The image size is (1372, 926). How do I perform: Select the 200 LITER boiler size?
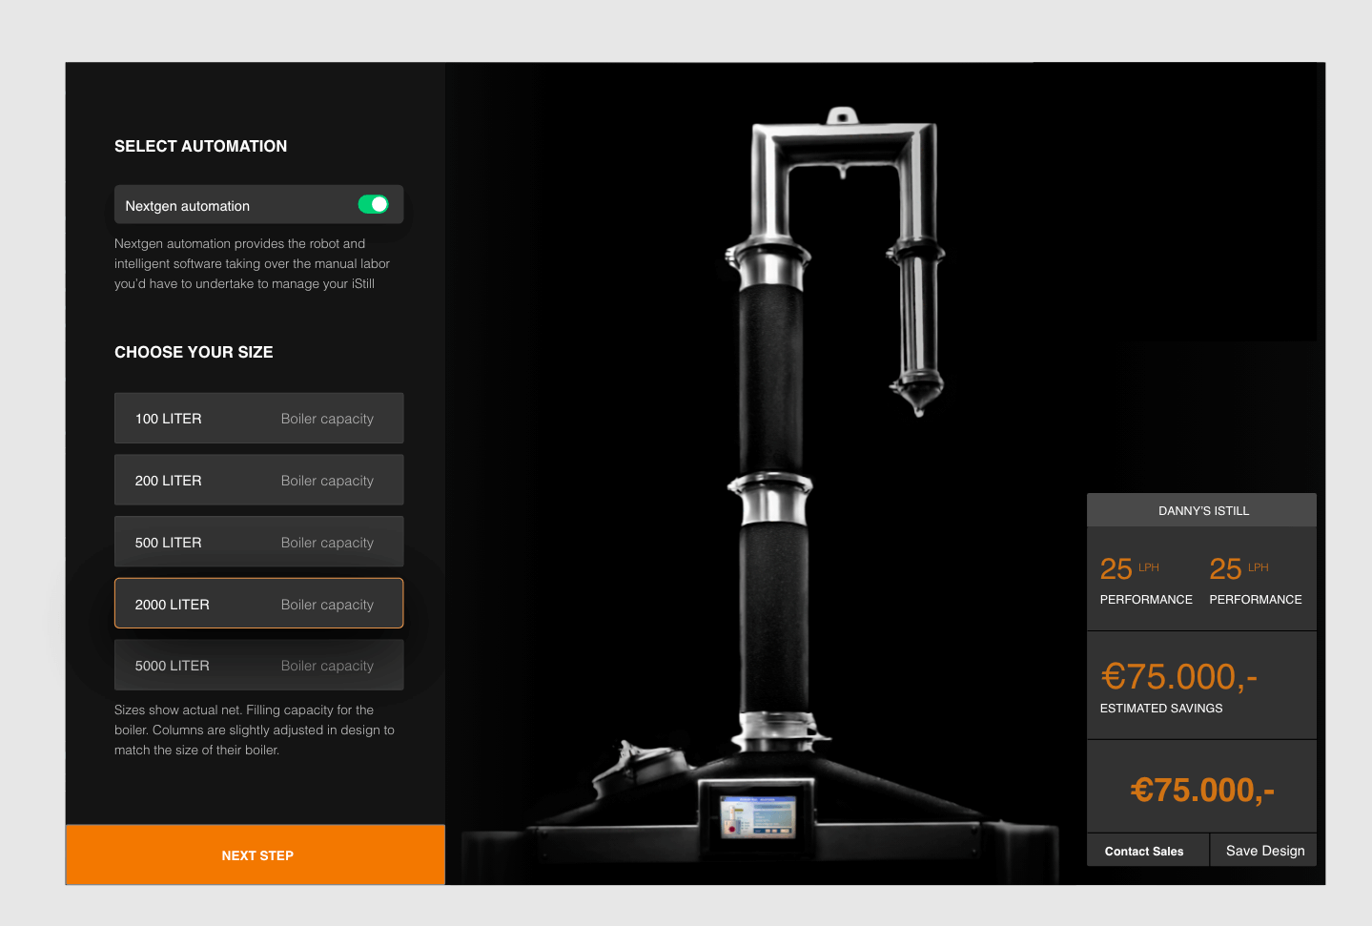click(x=258, y=480)
